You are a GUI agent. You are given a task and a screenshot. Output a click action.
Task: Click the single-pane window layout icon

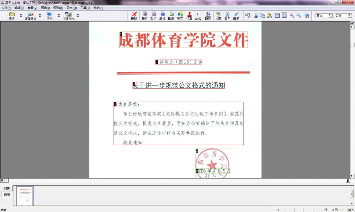pos(277,15)
